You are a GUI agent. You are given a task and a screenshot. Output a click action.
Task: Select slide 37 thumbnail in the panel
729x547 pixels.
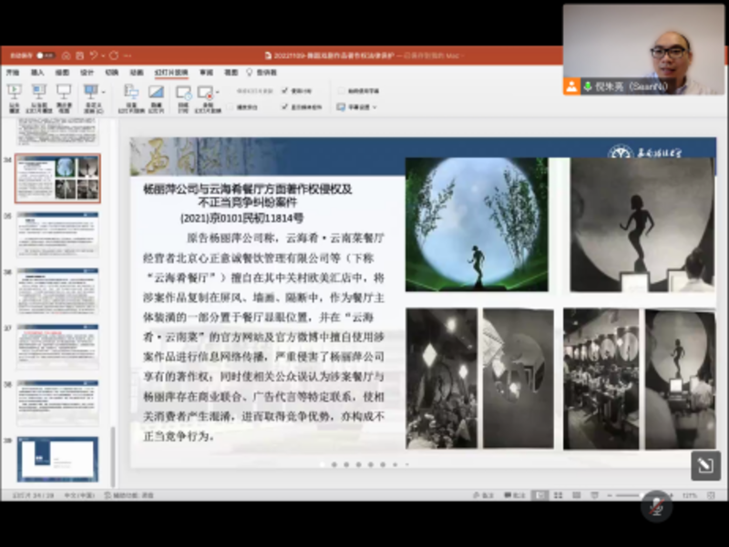57,347
